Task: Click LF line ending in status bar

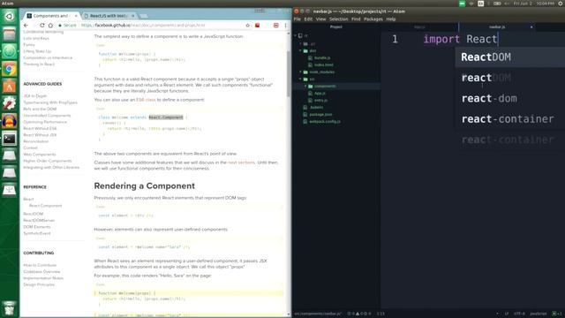Action: pyautogui.click(x=506, y=314)
